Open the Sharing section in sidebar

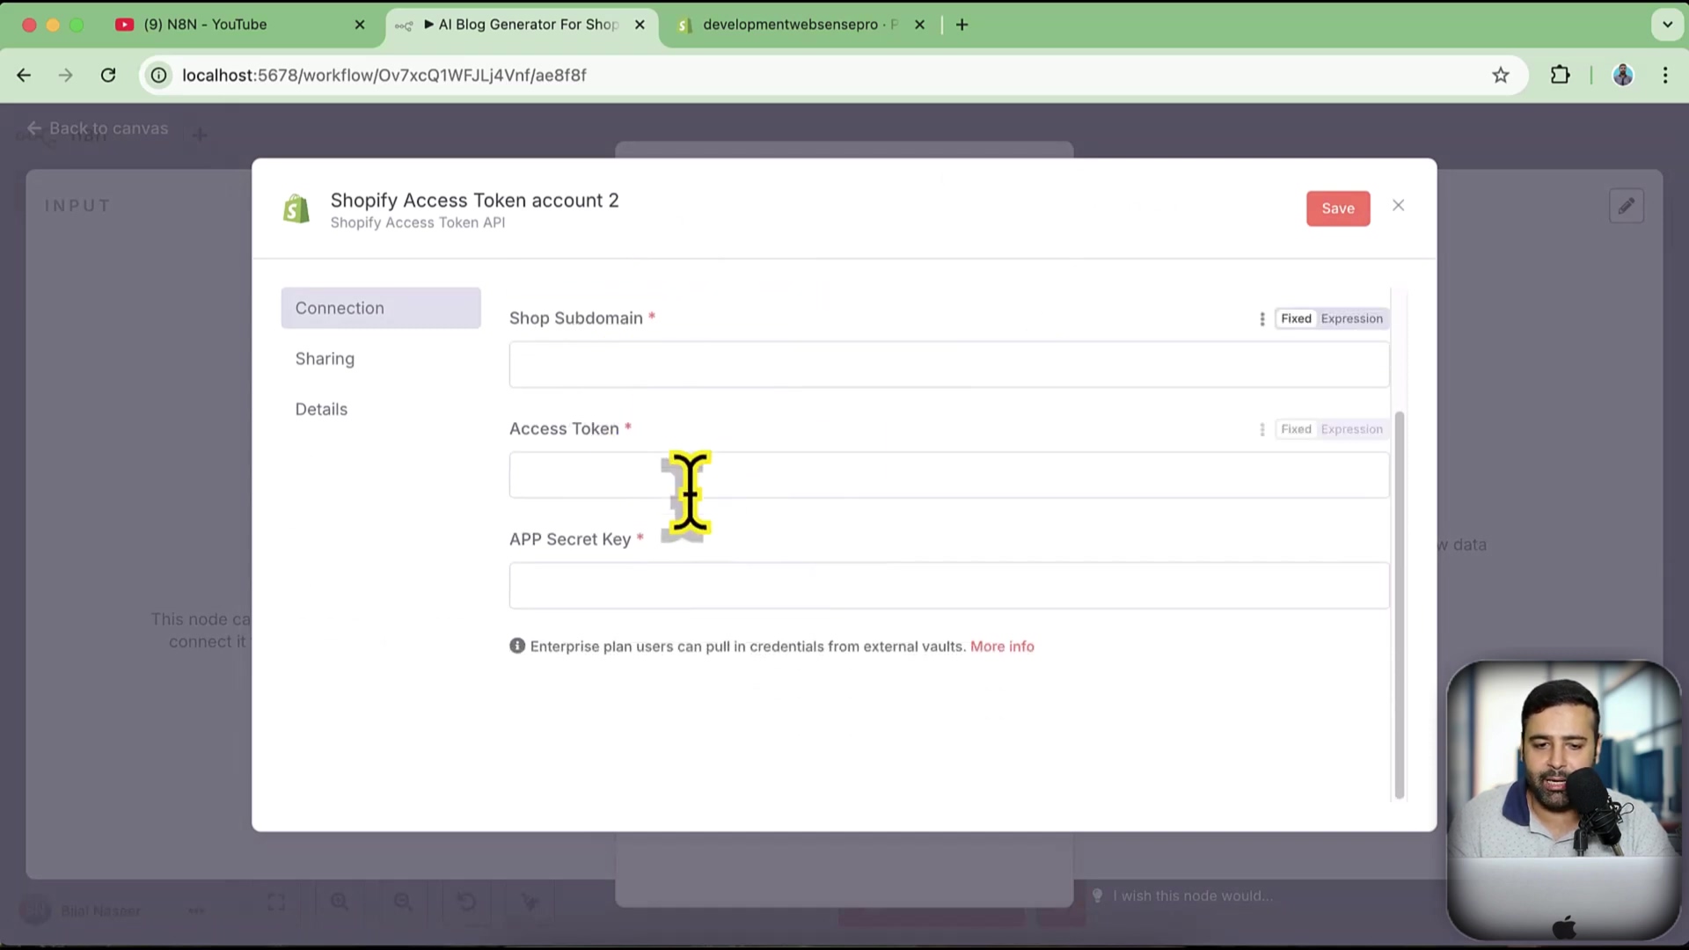tap(325, 359)
